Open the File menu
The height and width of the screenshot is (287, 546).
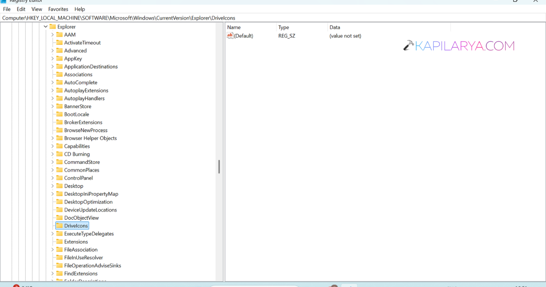pyautogui.click(x=7, y=9)
